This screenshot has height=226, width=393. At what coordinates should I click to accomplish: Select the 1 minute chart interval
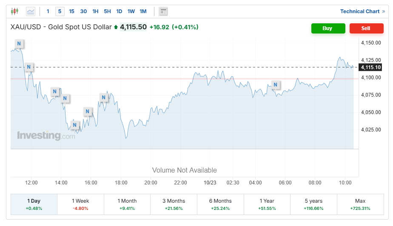48,11
